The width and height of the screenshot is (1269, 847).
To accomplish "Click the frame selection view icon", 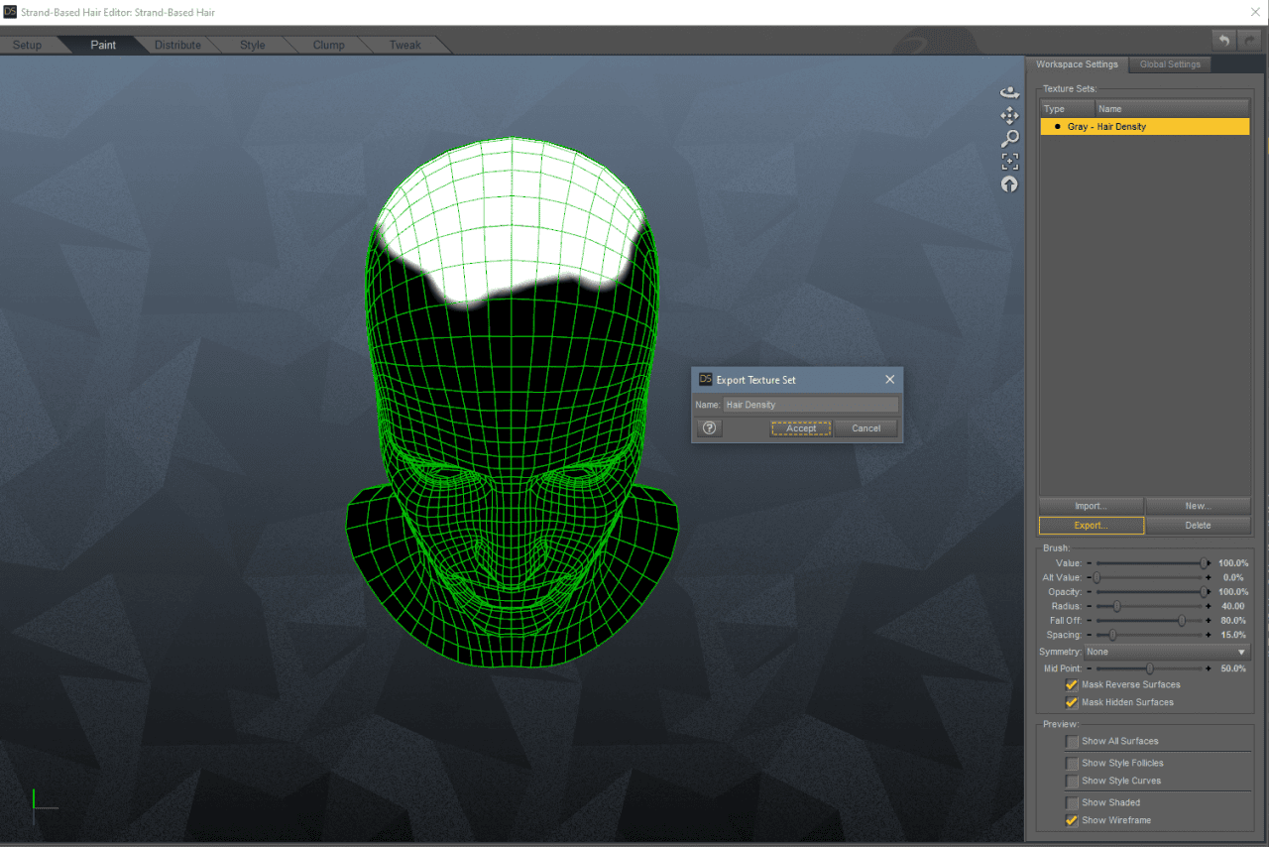I will (1009, 161).
